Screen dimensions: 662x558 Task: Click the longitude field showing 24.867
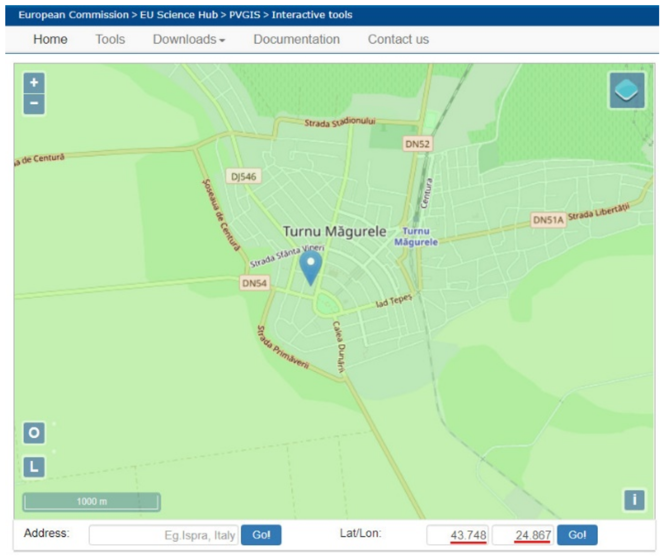pyautogui.click(x=523, y=535)
